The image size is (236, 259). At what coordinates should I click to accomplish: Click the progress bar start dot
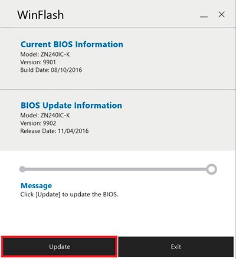[22, 169]
